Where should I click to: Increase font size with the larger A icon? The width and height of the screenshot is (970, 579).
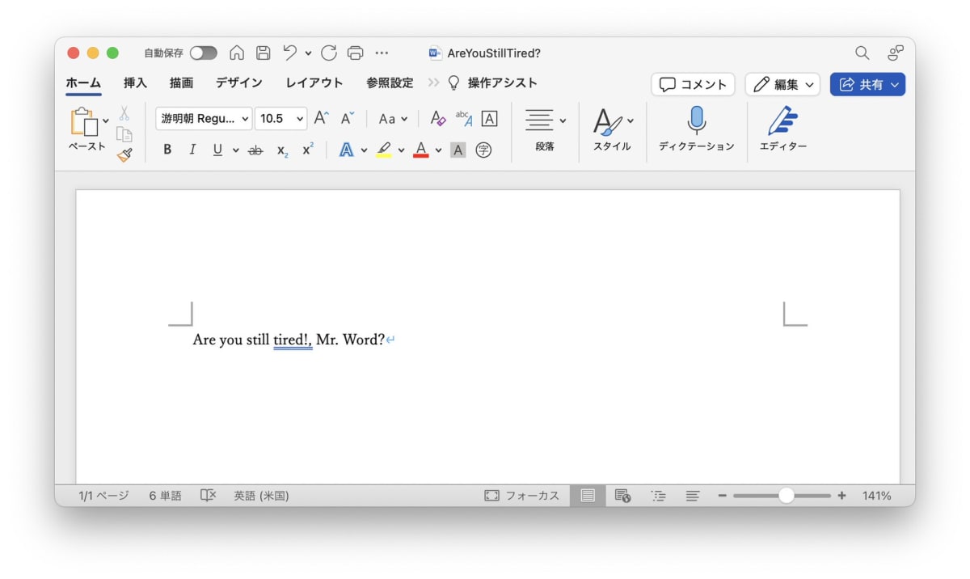[x=321, y=118]
